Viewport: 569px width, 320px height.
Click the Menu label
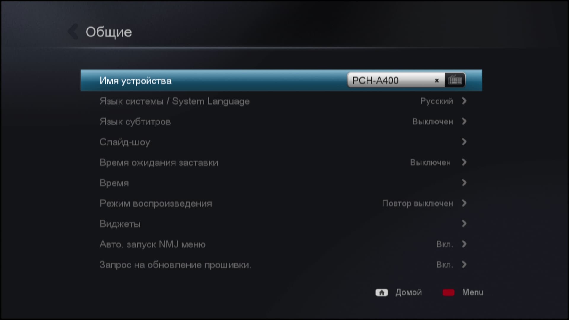[473, 292]
